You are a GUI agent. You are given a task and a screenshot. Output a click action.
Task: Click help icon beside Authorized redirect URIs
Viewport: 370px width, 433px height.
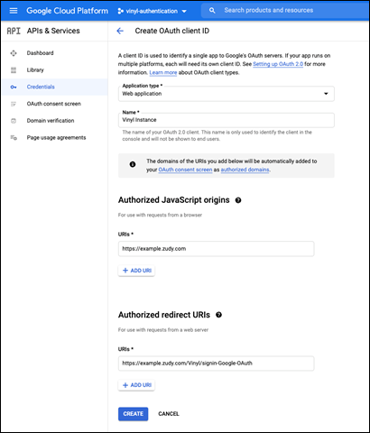(218, 315)
